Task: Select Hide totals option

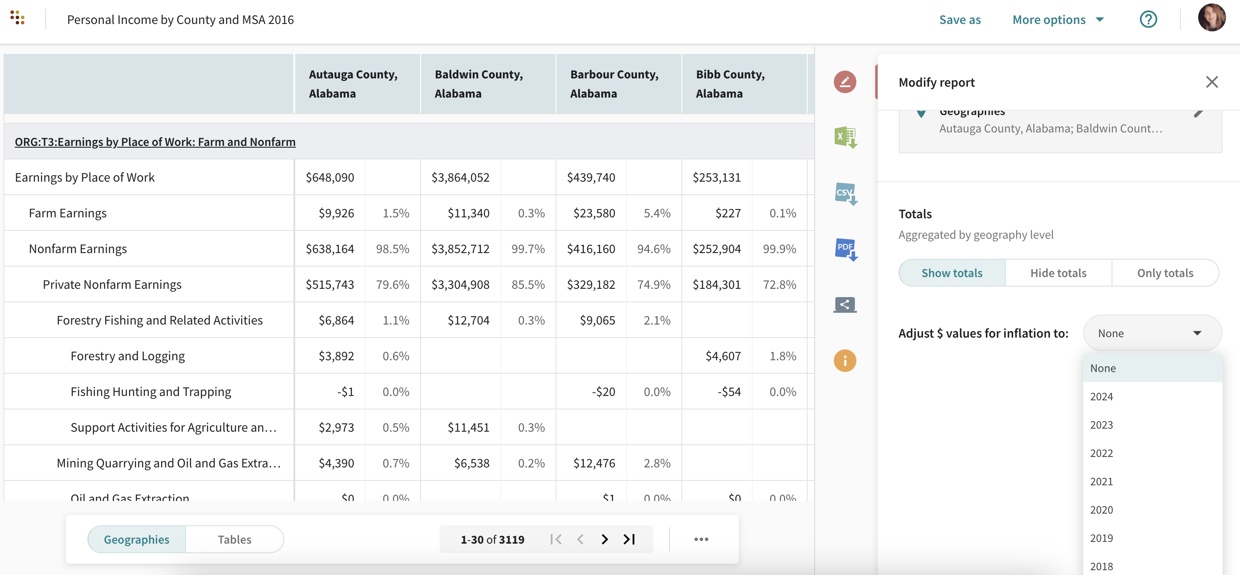Action: coord(1058,273)
